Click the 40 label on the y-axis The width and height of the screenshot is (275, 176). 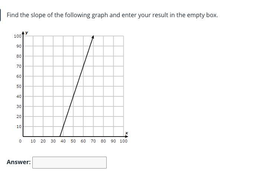point(19,96)
